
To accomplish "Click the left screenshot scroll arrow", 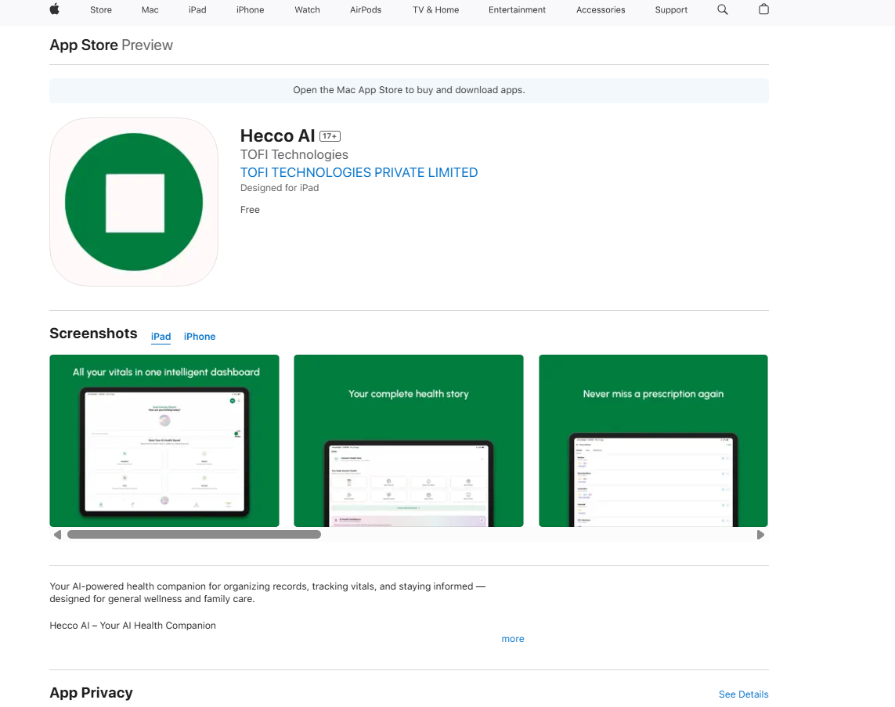I will [x=57, y=534].
